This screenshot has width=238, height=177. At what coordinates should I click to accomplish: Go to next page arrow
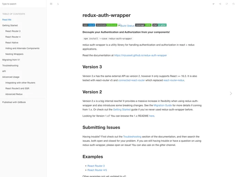click(x=231, y=93)
